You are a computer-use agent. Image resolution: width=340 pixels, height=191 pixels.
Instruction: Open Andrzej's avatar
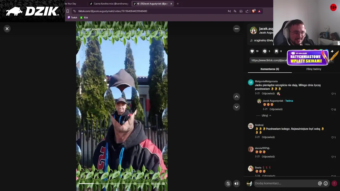pyautogui.click(x=251, y=126)
